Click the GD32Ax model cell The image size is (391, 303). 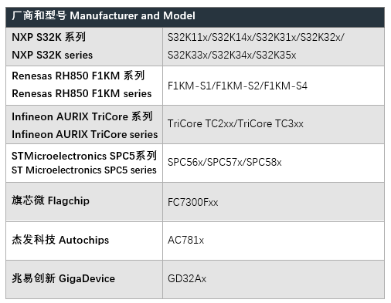pyautogui.click(x=274, y=279)
